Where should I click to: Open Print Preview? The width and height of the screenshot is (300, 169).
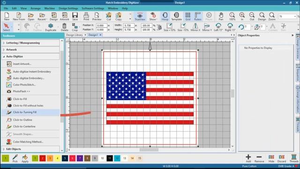pyautogui.click(x=97, y=16)
